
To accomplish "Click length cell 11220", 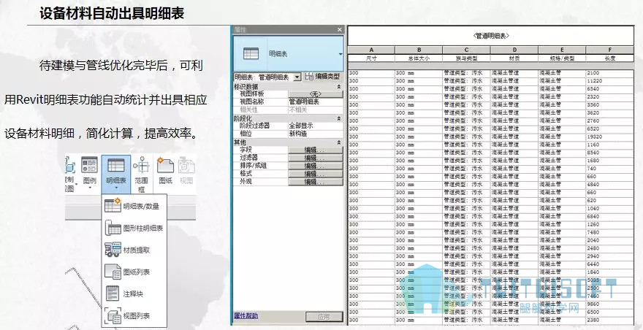I will (611, 81).
